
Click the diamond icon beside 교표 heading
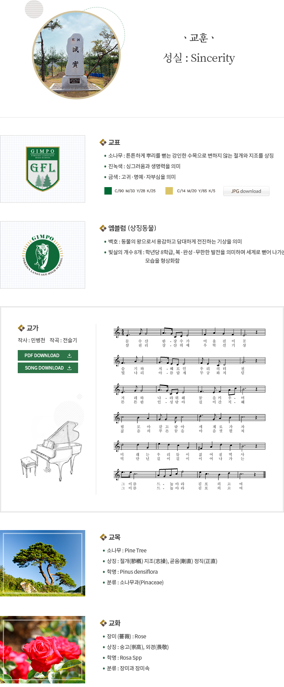tap(103, 142)
